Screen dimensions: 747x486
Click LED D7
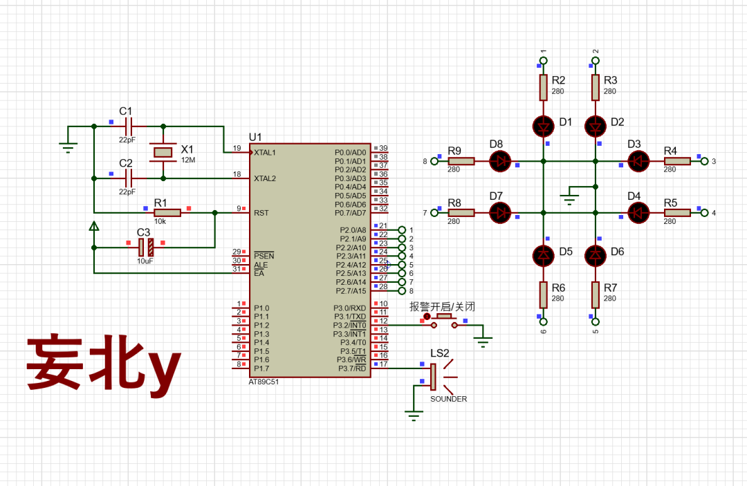[x=500, y=213]
